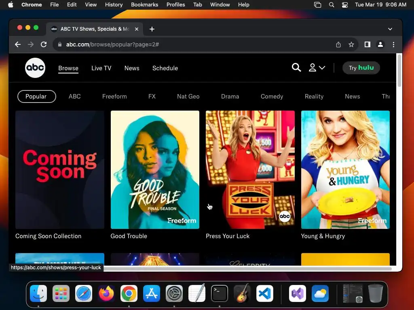The height and width of the screenshot is (310, 414).
Task: Reload the page with the refresh icon
Action: [x=44, y=44]
